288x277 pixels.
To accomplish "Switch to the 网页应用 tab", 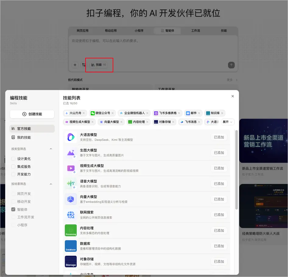I will [83, 31].
